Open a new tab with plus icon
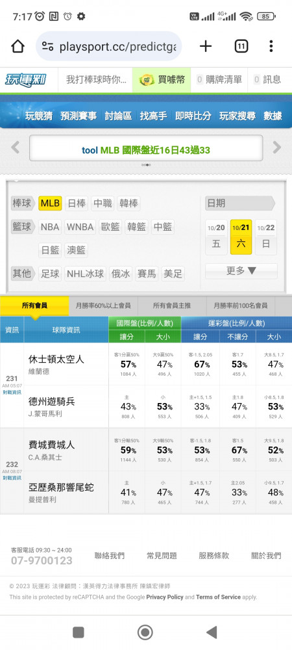 (206, 46)
